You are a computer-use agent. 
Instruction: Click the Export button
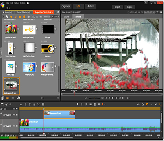point(130,7)
